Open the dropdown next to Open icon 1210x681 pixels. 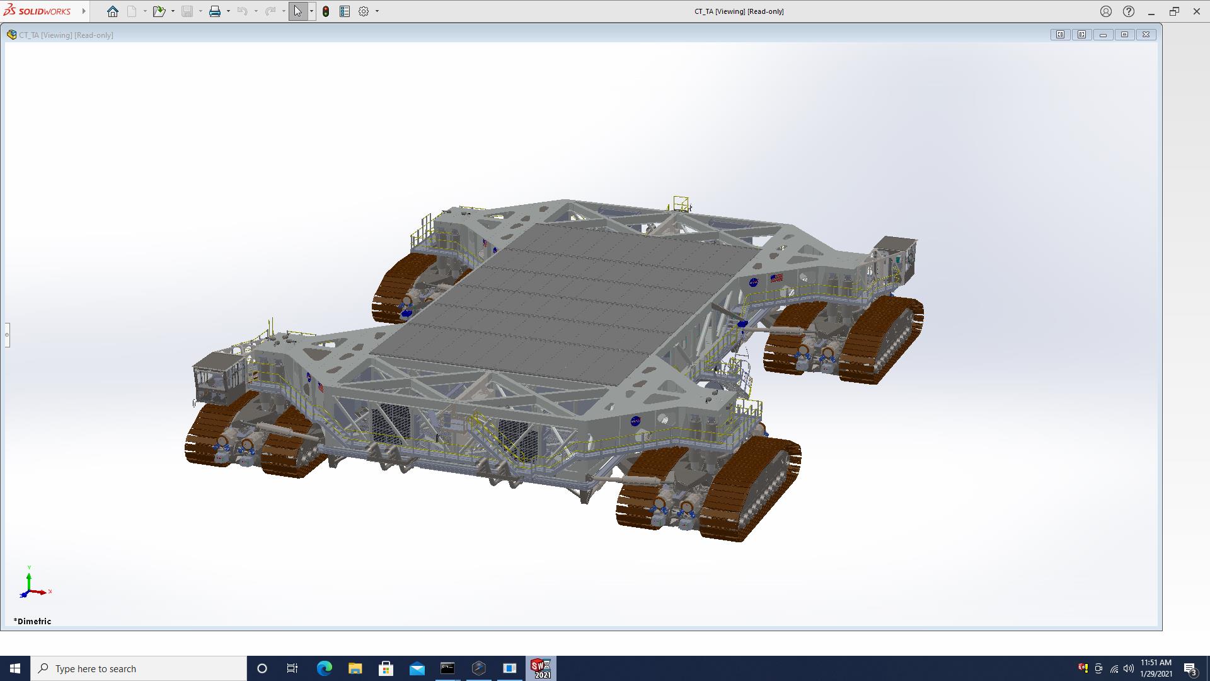(173, 11)
